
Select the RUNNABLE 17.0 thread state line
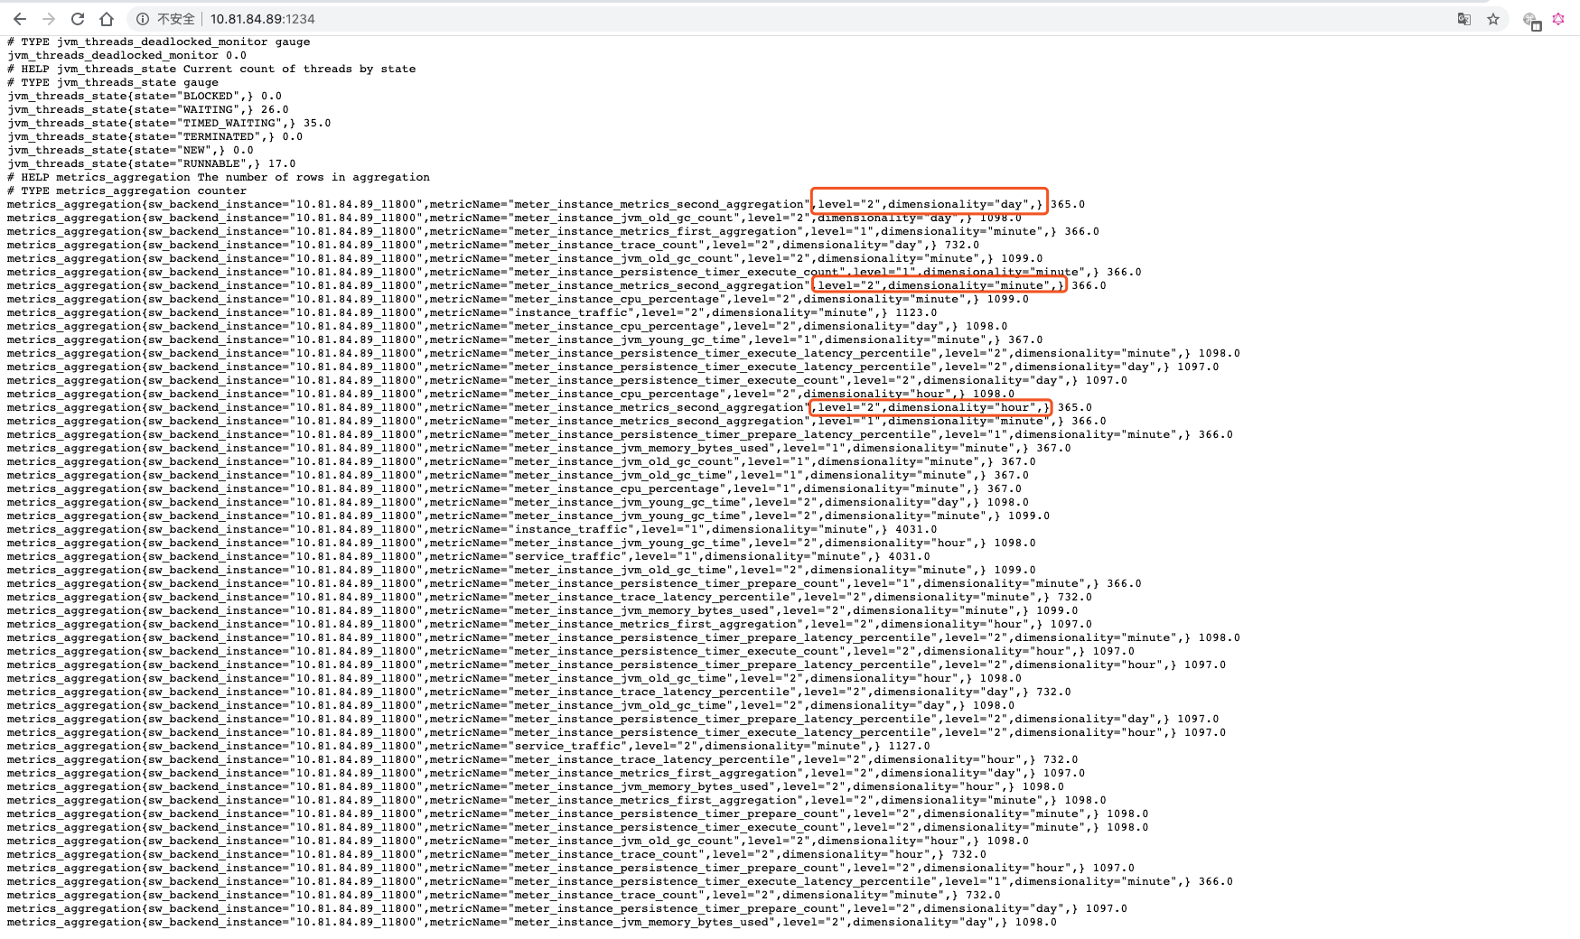click(152, 163)
